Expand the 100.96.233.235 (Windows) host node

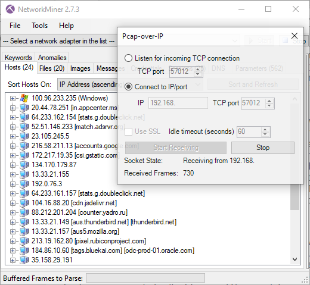(13, 98)
